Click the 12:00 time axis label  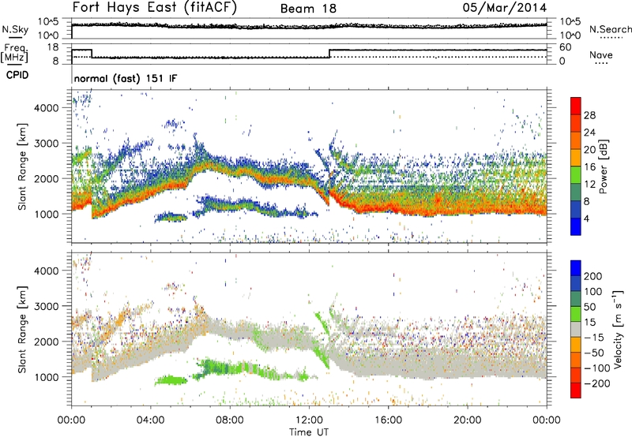click(x=309, y=420)
